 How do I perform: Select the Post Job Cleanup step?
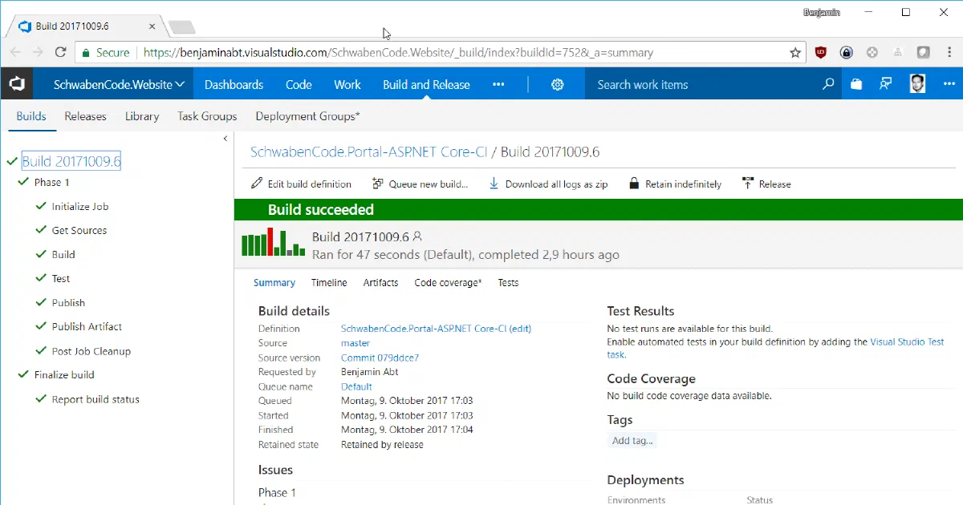[91, 351]
